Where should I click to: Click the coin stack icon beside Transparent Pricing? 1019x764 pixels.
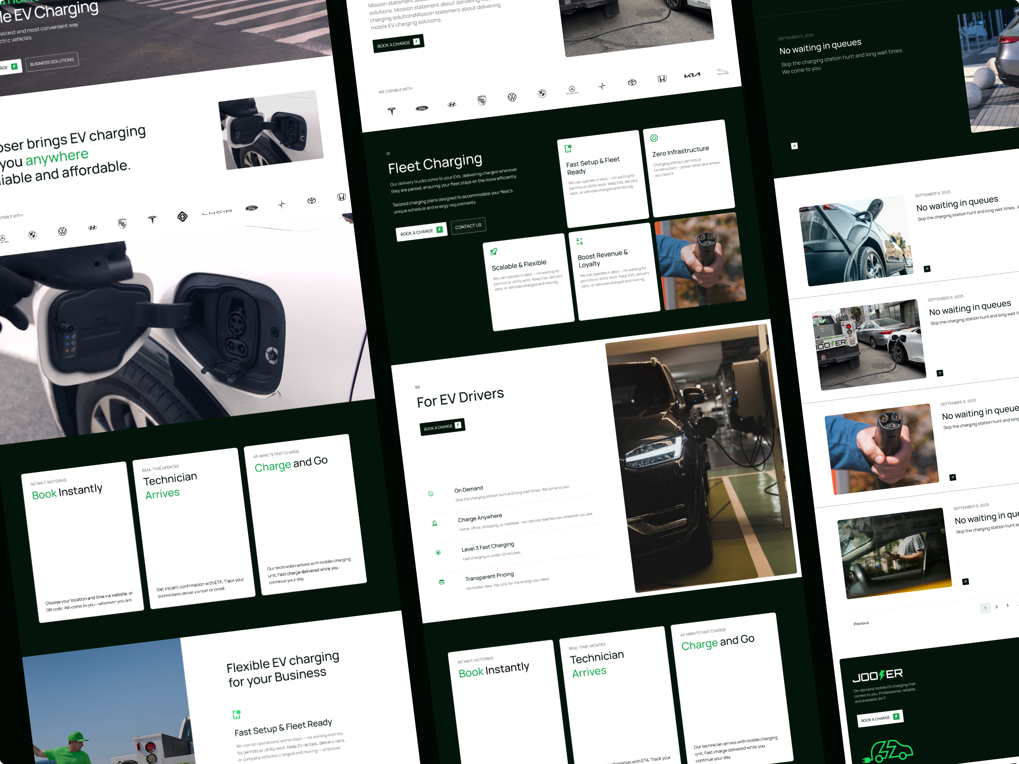point(442,582)
